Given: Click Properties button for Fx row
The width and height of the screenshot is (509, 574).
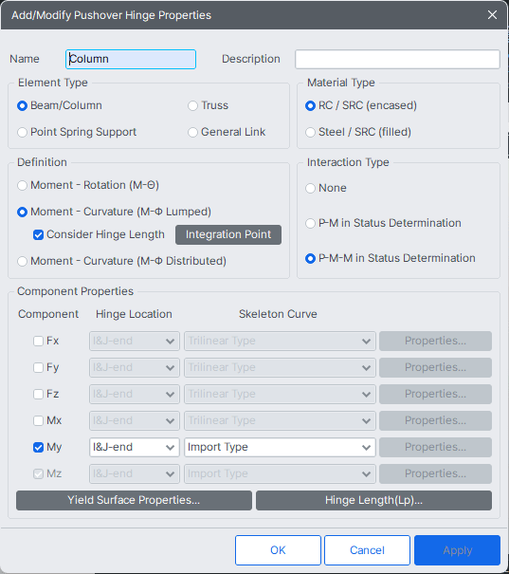Looking at the screenshot, I should (x=435, y=342).
